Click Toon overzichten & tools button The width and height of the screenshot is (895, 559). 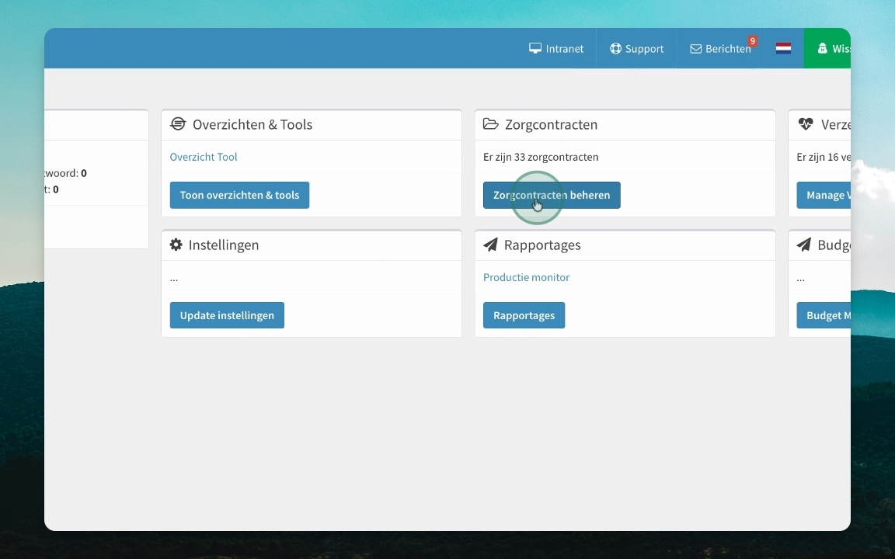[240, 195]
